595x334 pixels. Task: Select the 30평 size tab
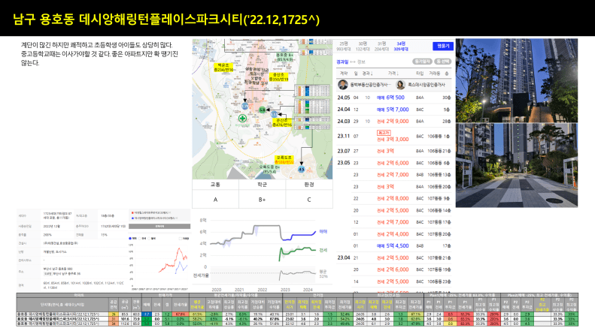pos(363,47)
